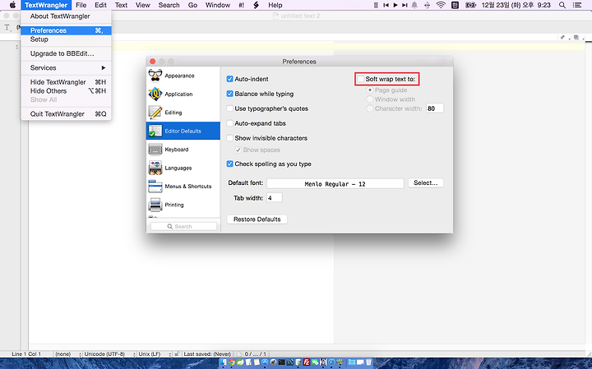Open the Text menu
Image resolution: width=592 pixels, height=369 pixels.
tap(121, 5)
